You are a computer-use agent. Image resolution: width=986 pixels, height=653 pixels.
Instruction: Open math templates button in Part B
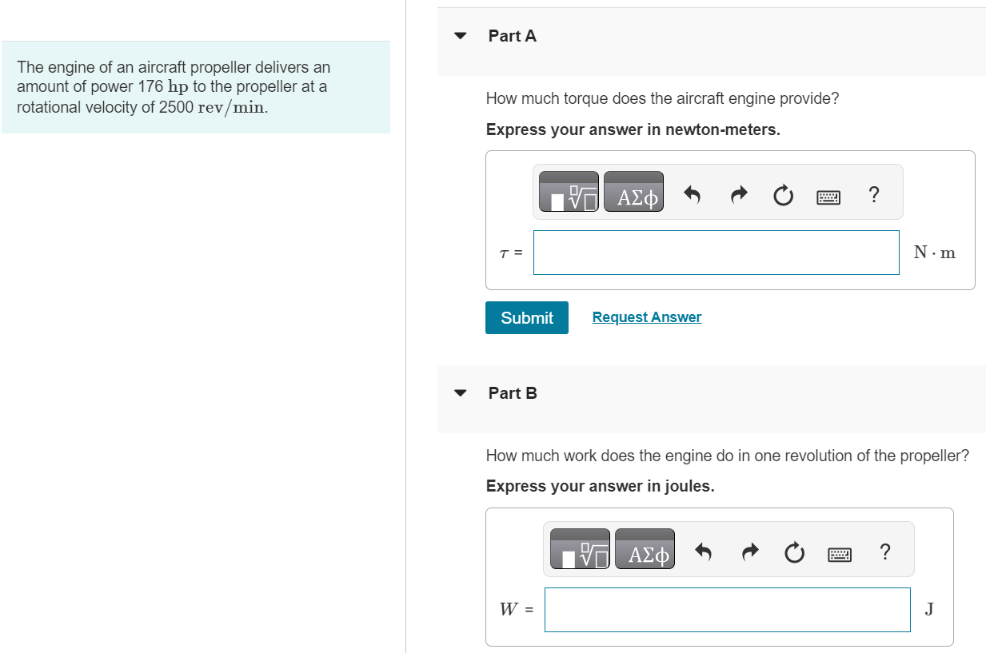pyautogui.click(x=580, y=549)
